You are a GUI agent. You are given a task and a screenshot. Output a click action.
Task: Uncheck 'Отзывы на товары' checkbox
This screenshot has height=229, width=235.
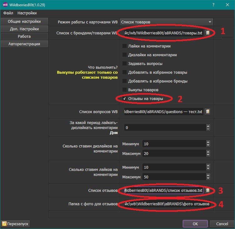click(x=125, y=98)
